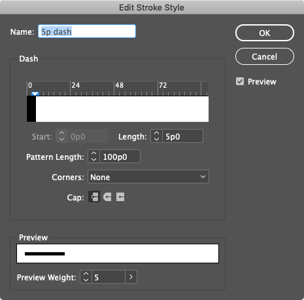The height and width of the screenshot is (300, 304).
Task: Click the dash marker triangle on ruler
Action: pyautogui.click(x=35, y=94)
